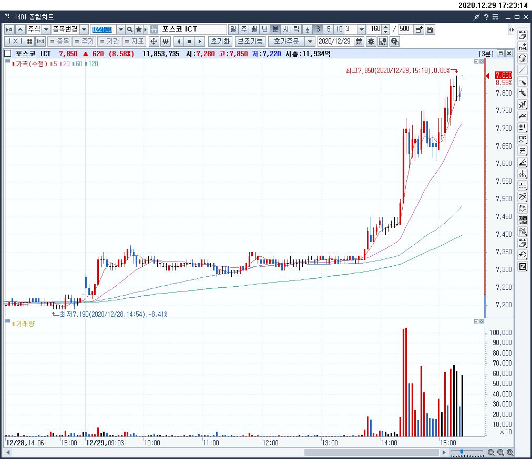The width and height of the screenshot is (532, 459).
Task: Click the 보조기능 button
Action: pos(249,41)
